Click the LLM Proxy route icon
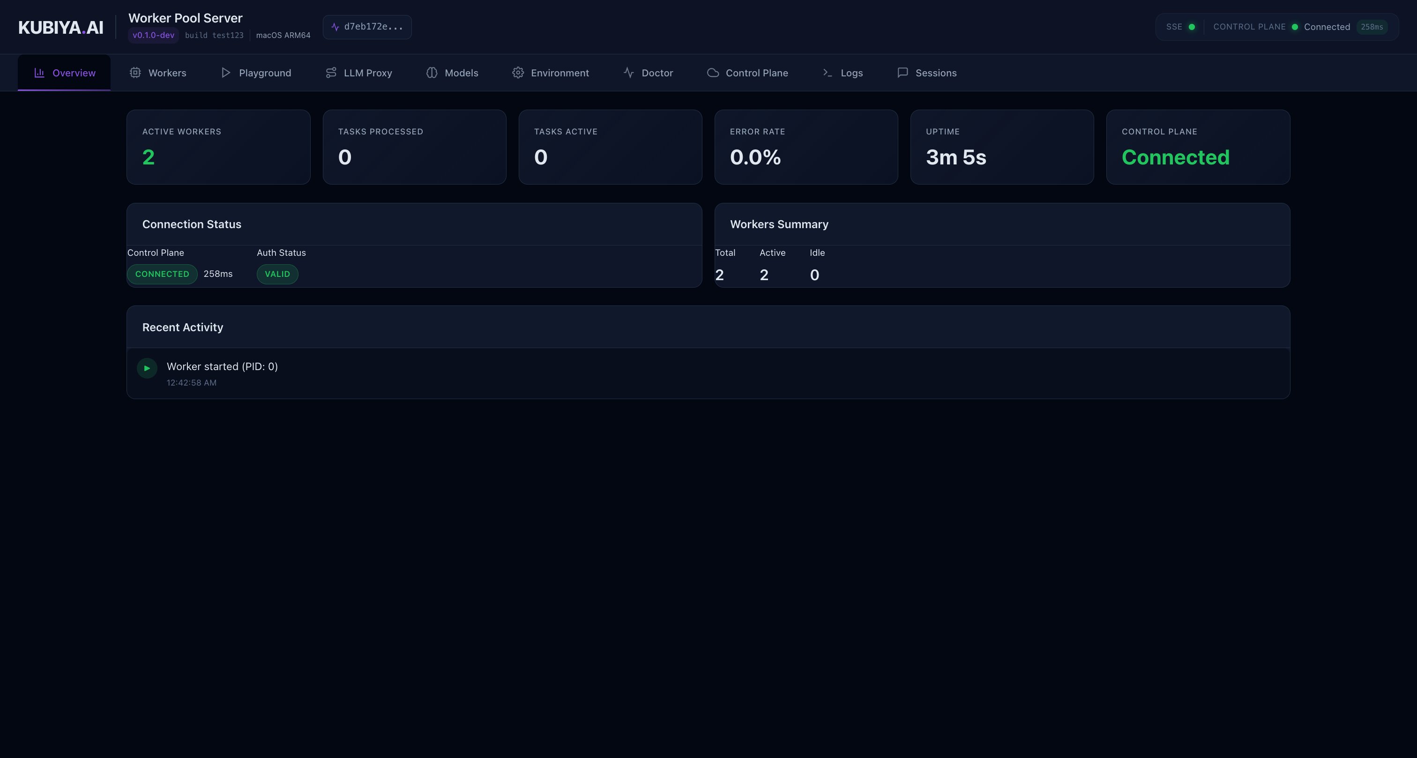 331,73
